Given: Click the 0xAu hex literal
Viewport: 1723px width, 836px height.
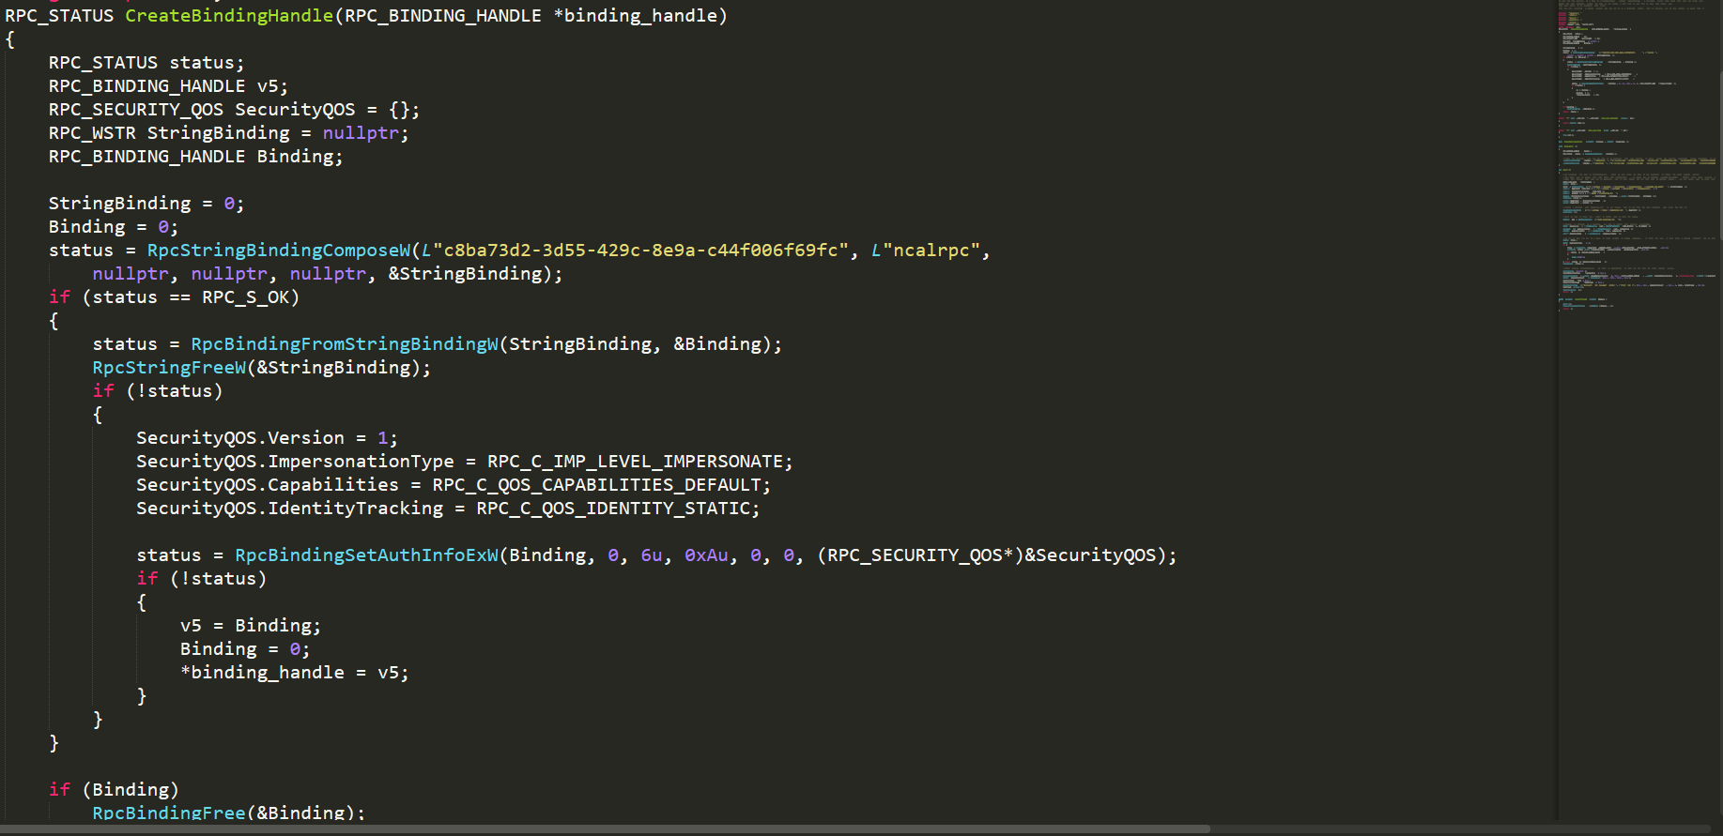Looking at the screenshot, I should pos(706,555).
